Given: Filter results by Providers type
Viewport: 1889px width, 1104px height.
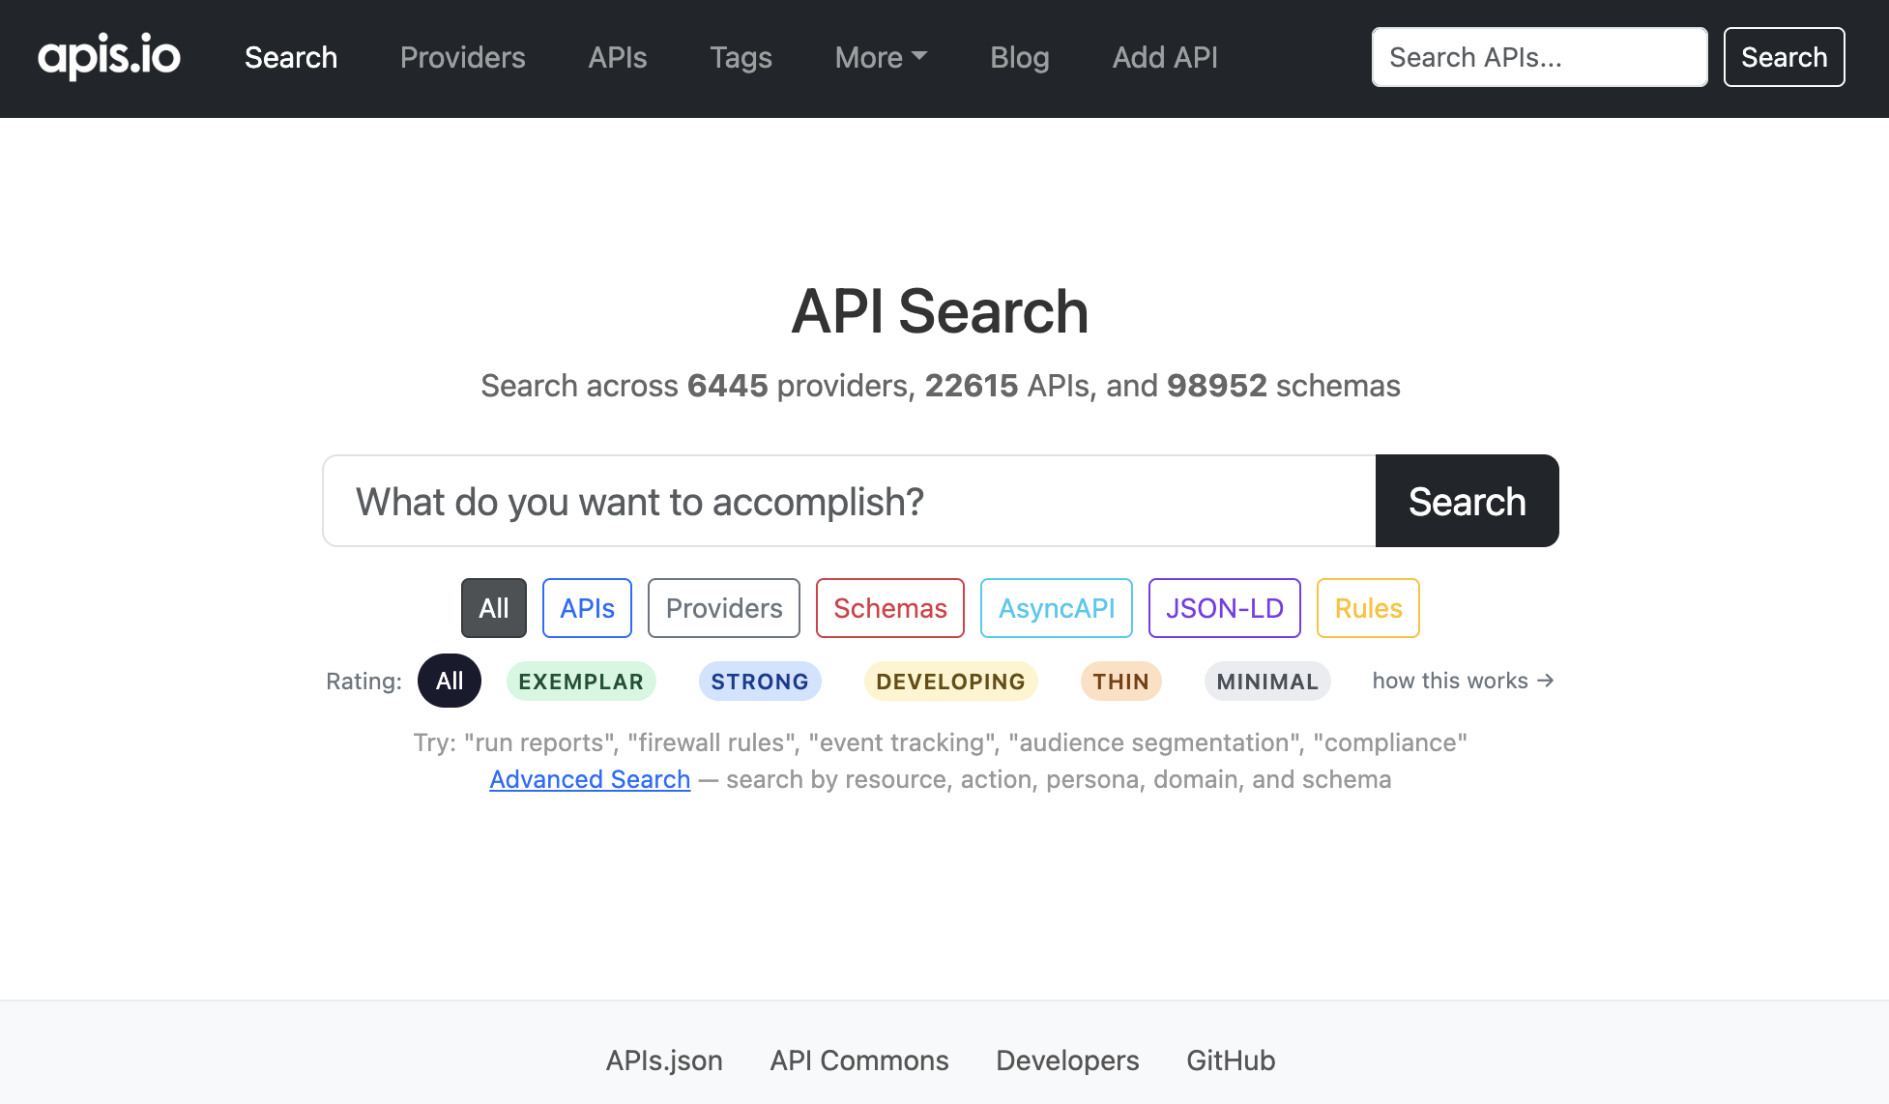Looking at the screenshot, I should [x=724, y=608].
